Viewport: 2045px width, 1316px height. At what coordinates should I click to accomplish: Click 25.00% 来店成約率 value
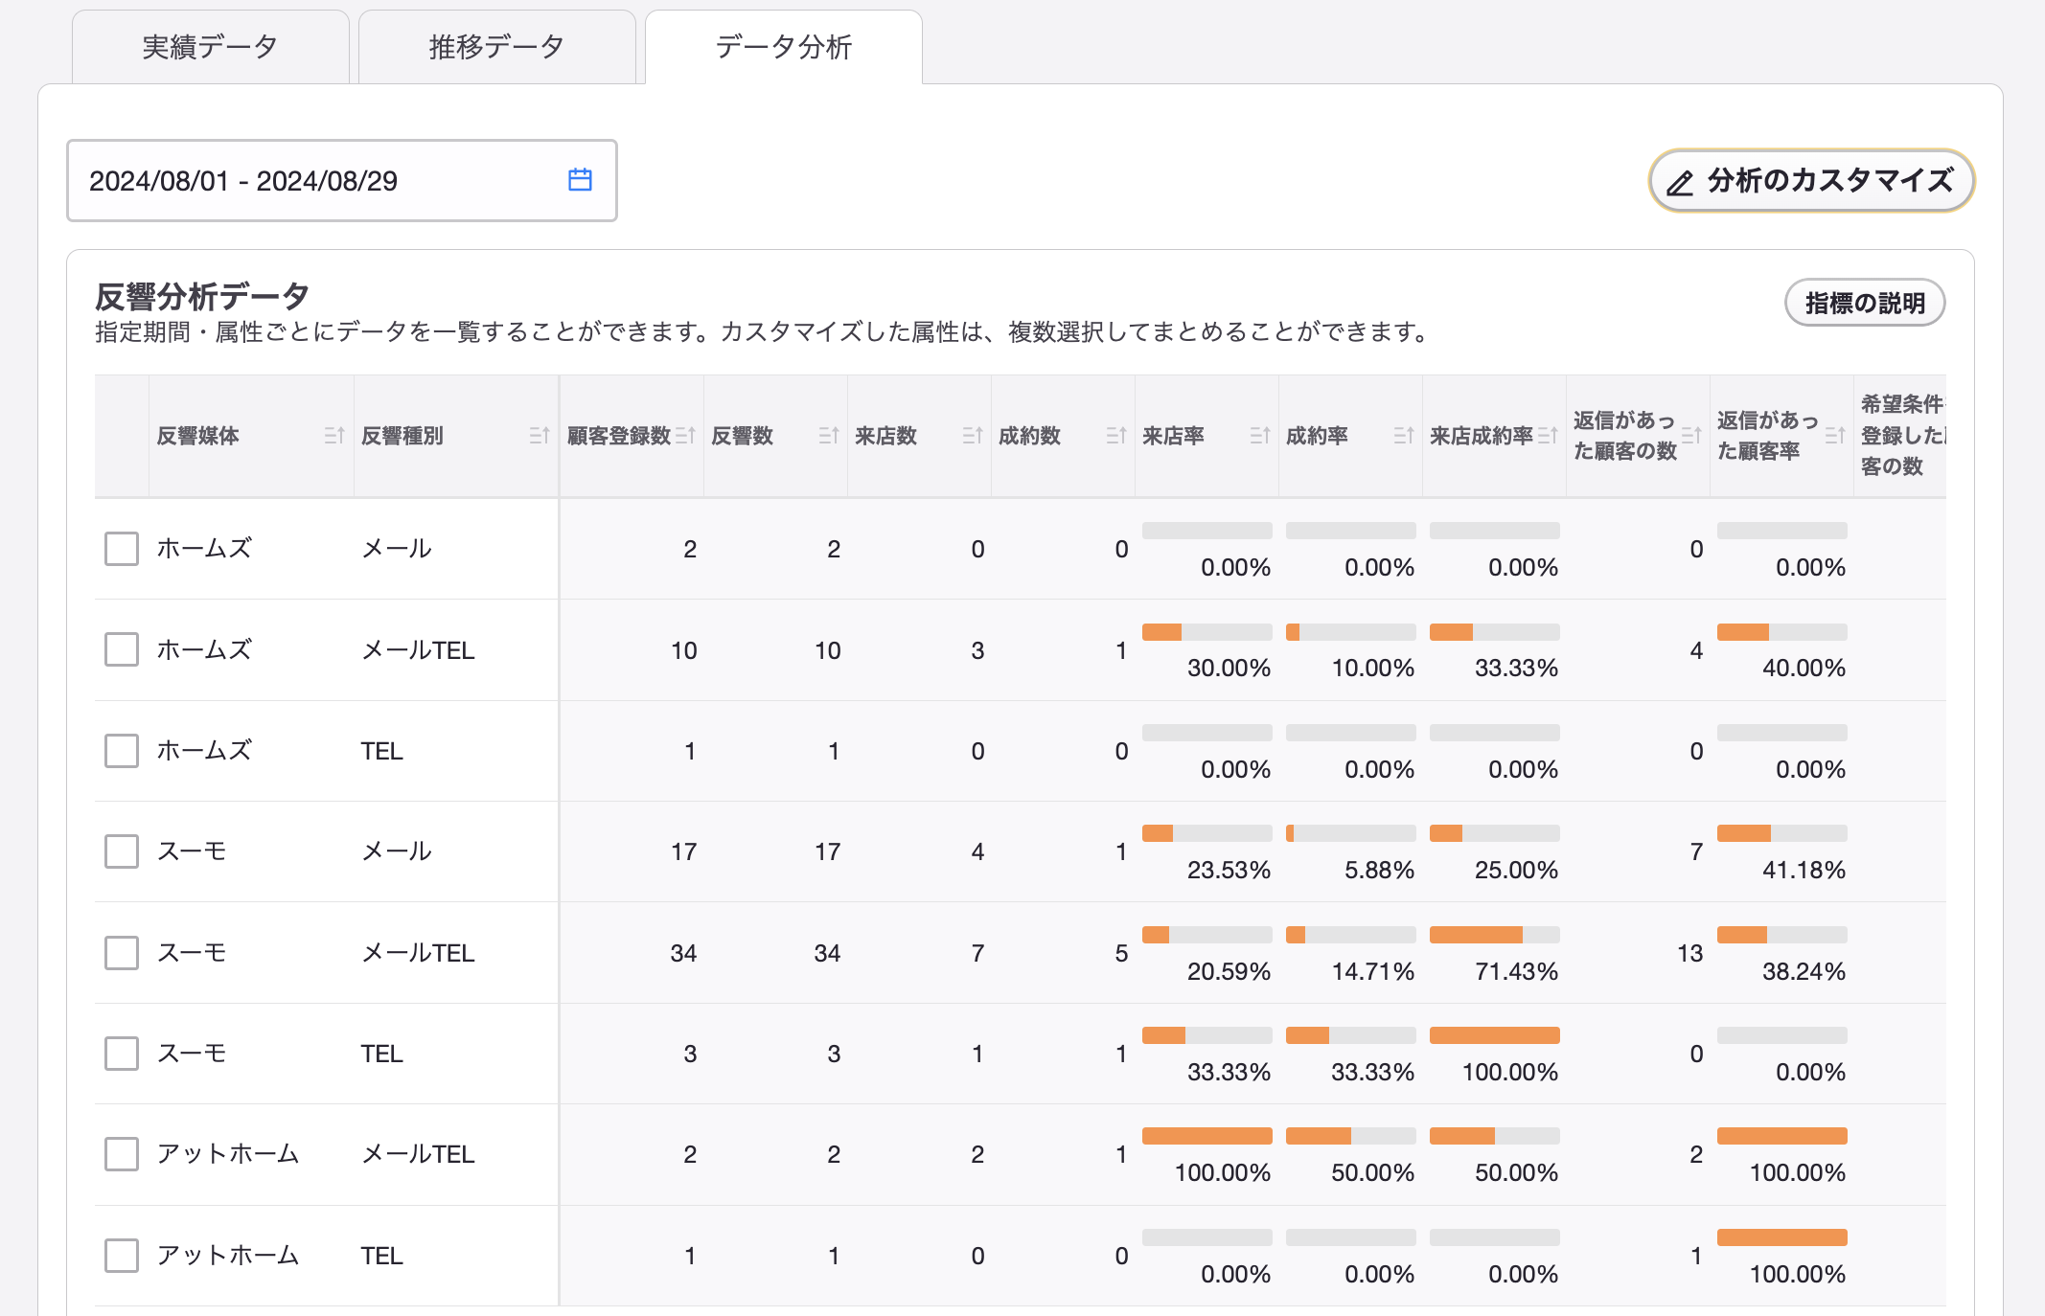(1516, 870)
